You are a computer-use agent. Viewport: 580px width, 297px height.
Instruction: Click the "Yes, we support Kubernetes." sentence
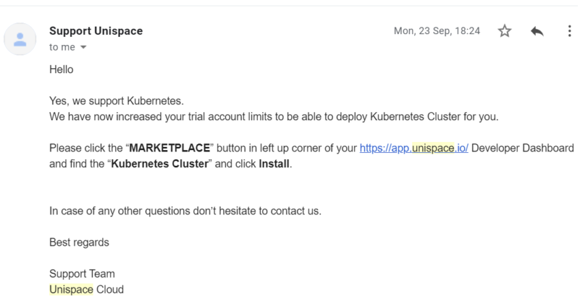pyautogui.click(x=117, y=101)
